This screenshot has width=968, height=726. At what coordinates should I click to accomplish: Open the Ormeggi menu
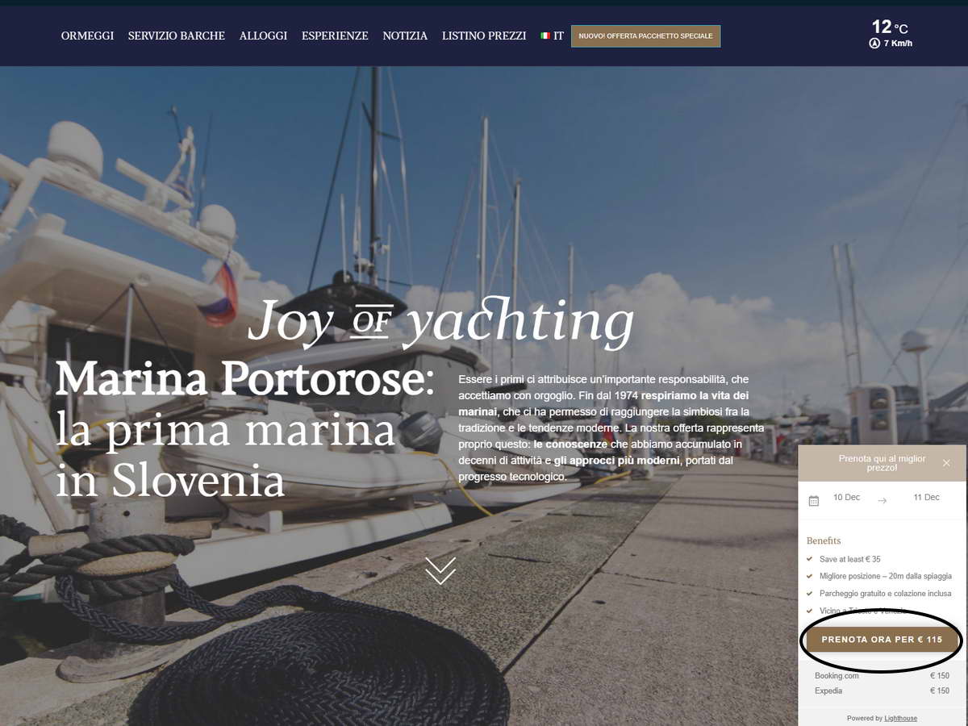point(87,35)
